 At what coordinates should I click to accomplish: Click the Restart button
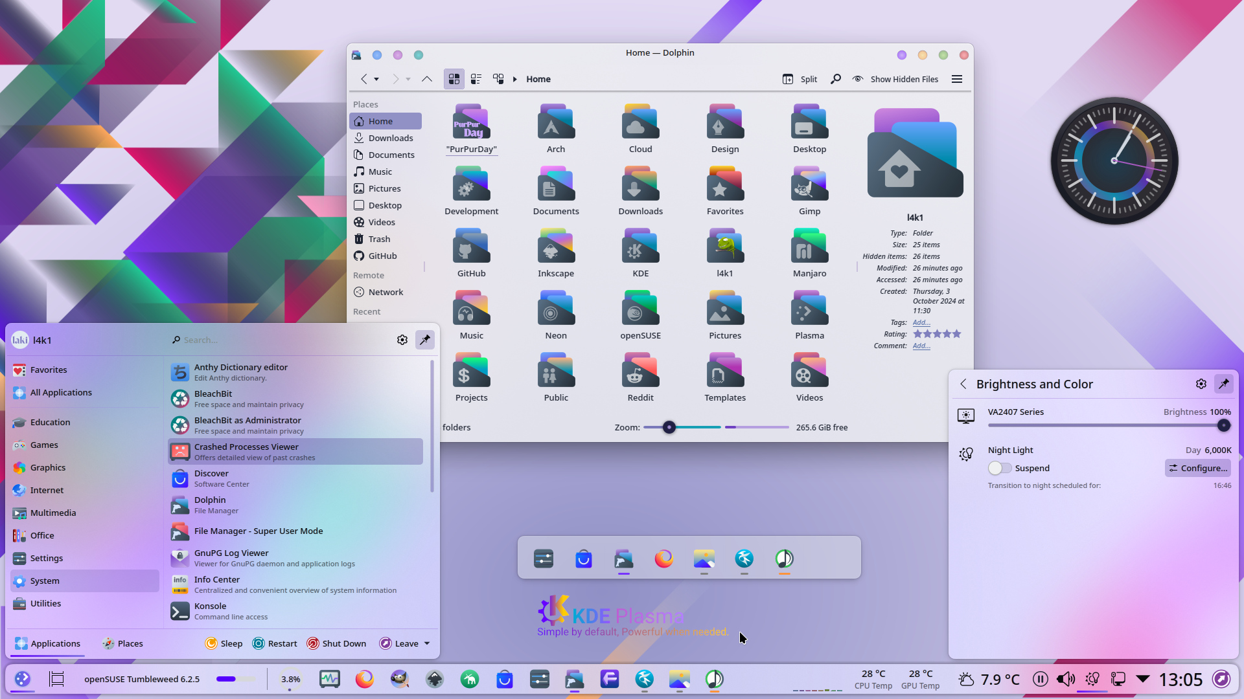275,643
